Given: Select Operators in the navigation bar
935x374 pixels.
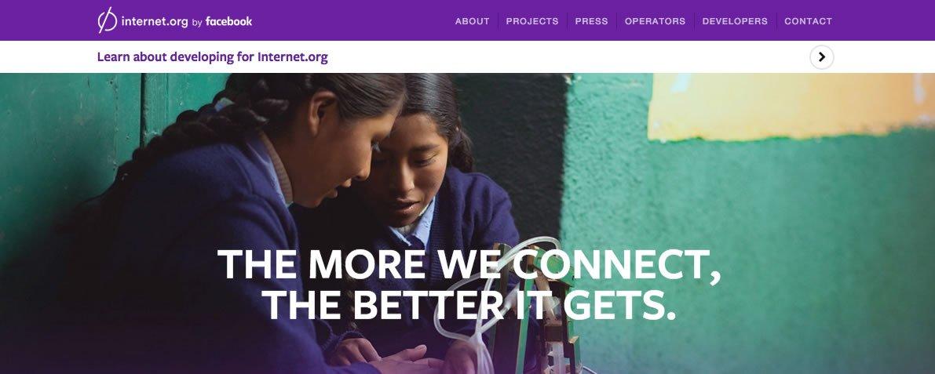Looking at the screenshot, I should click(655, 21).
